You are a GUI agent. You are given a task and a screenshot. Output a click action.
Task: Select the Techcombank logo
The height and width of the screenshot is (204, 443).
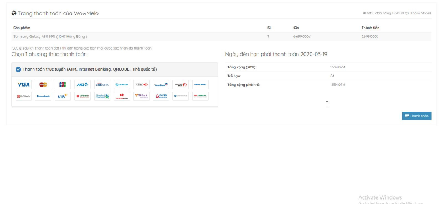point(122,96)
